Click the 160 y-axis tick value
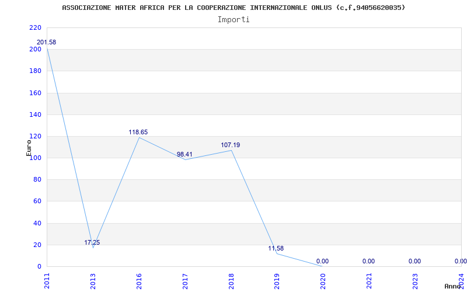The width and height of the screenshot is (467, 292). click(35, 93)
